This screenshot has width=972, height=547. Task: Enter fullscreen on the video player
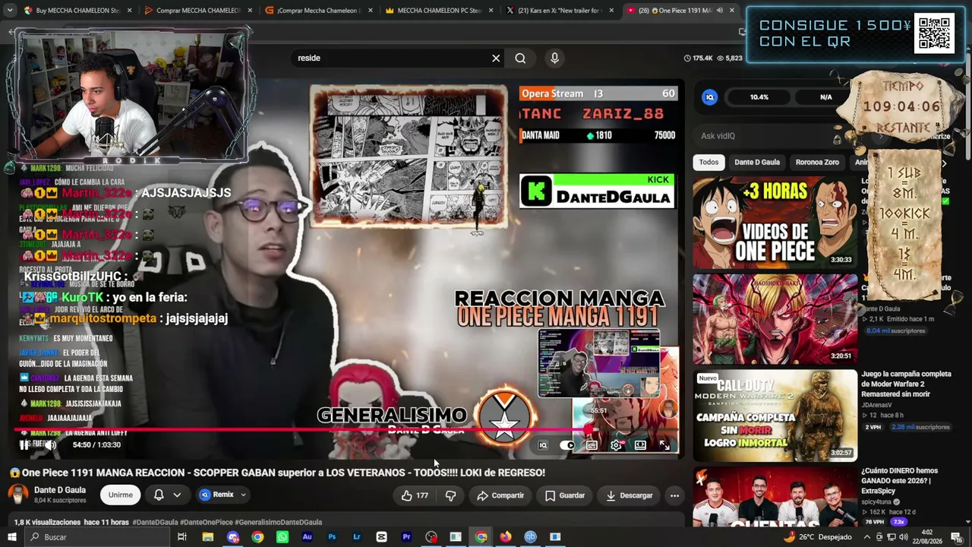coord(664,445)
